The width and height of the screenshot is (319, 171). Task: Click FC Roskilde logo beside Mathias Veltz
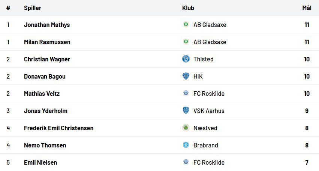click(186, 94)
